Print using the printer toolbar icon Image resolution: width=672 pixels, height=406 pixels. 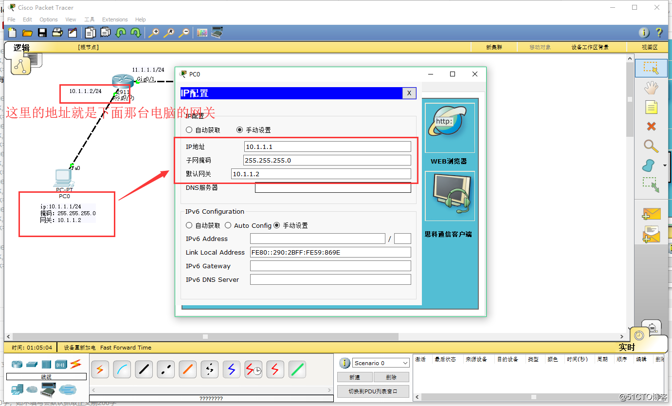click(57, 33)
